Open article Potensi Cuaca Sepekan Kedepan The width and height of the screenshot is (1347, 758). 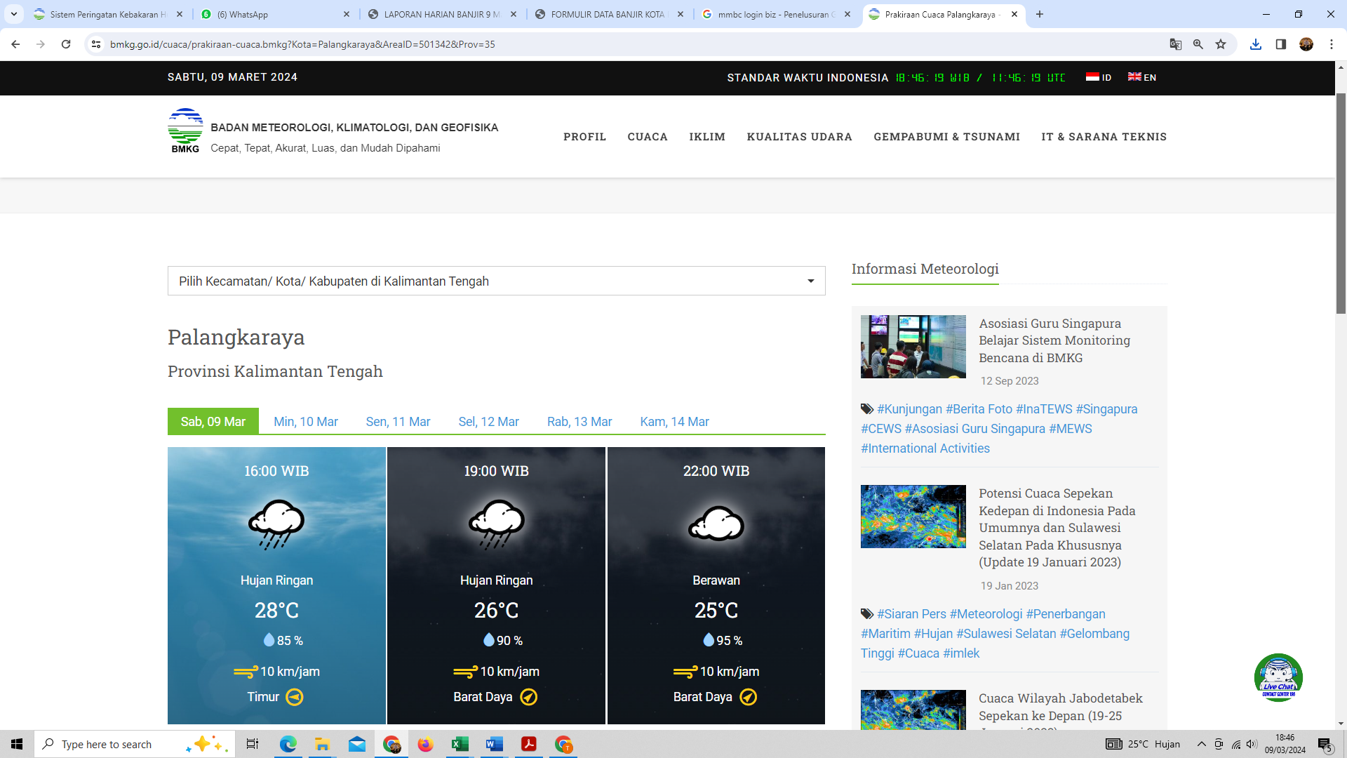coord(1057,528)
